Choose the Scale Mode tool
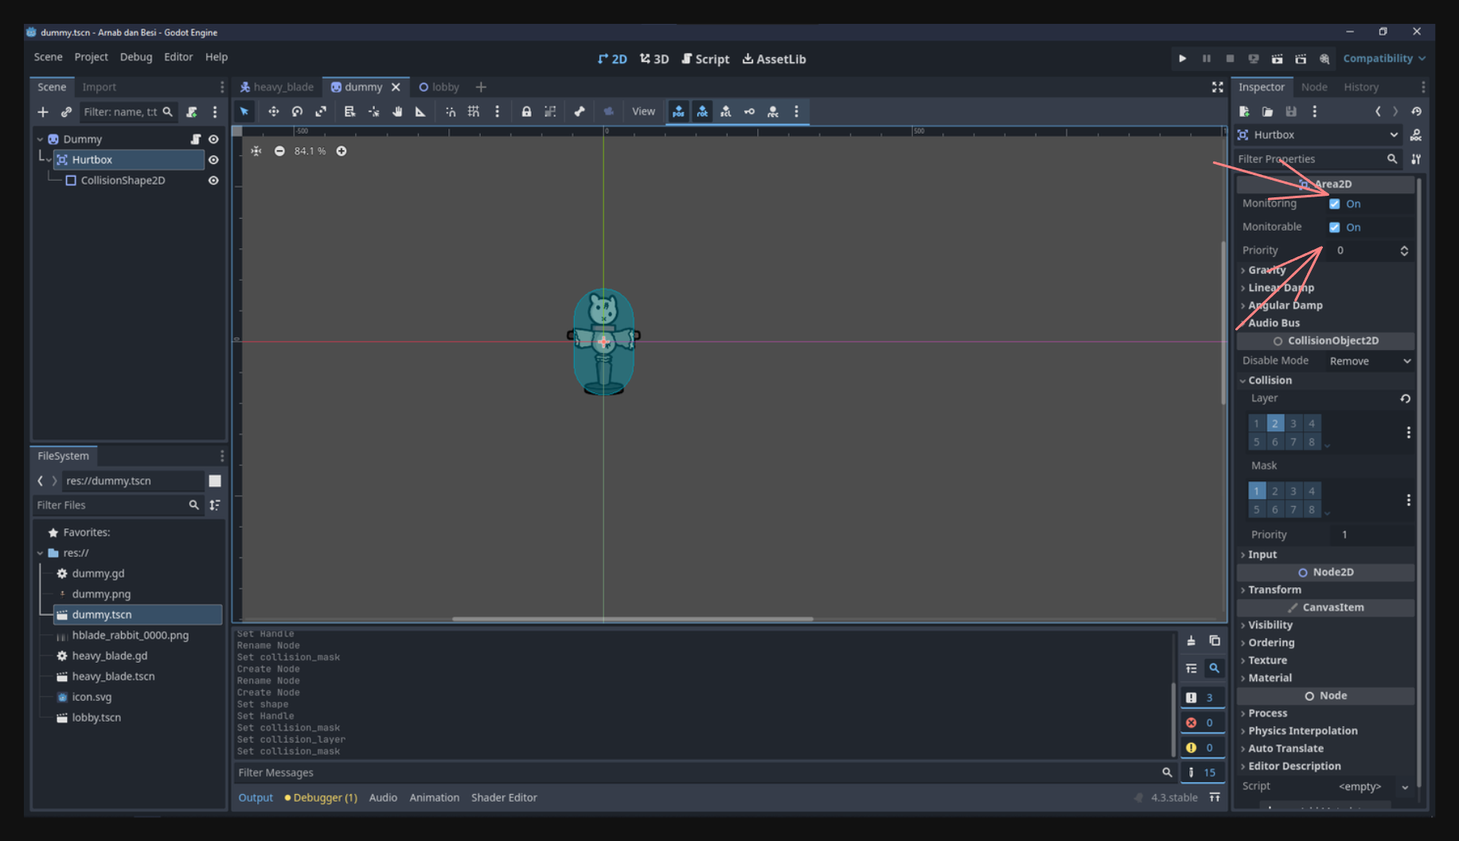 pyautogui.click(x=321, y=111)
